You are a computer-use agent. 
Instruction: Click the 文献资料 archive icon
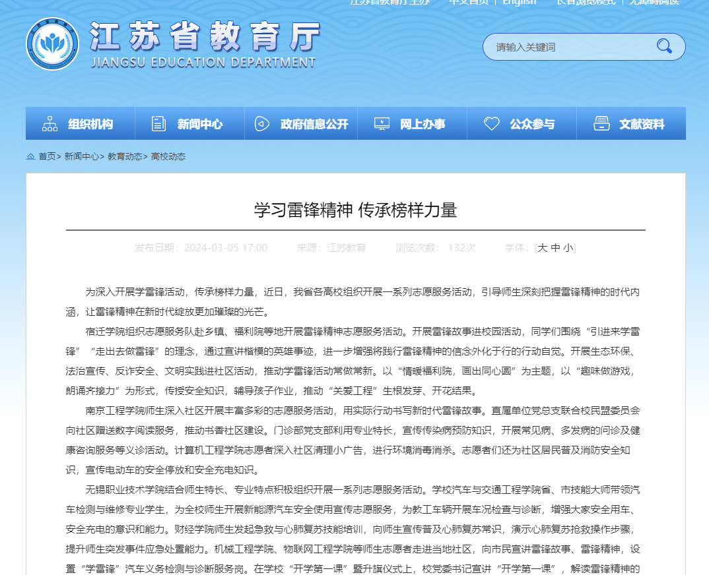tap(601, 124)
